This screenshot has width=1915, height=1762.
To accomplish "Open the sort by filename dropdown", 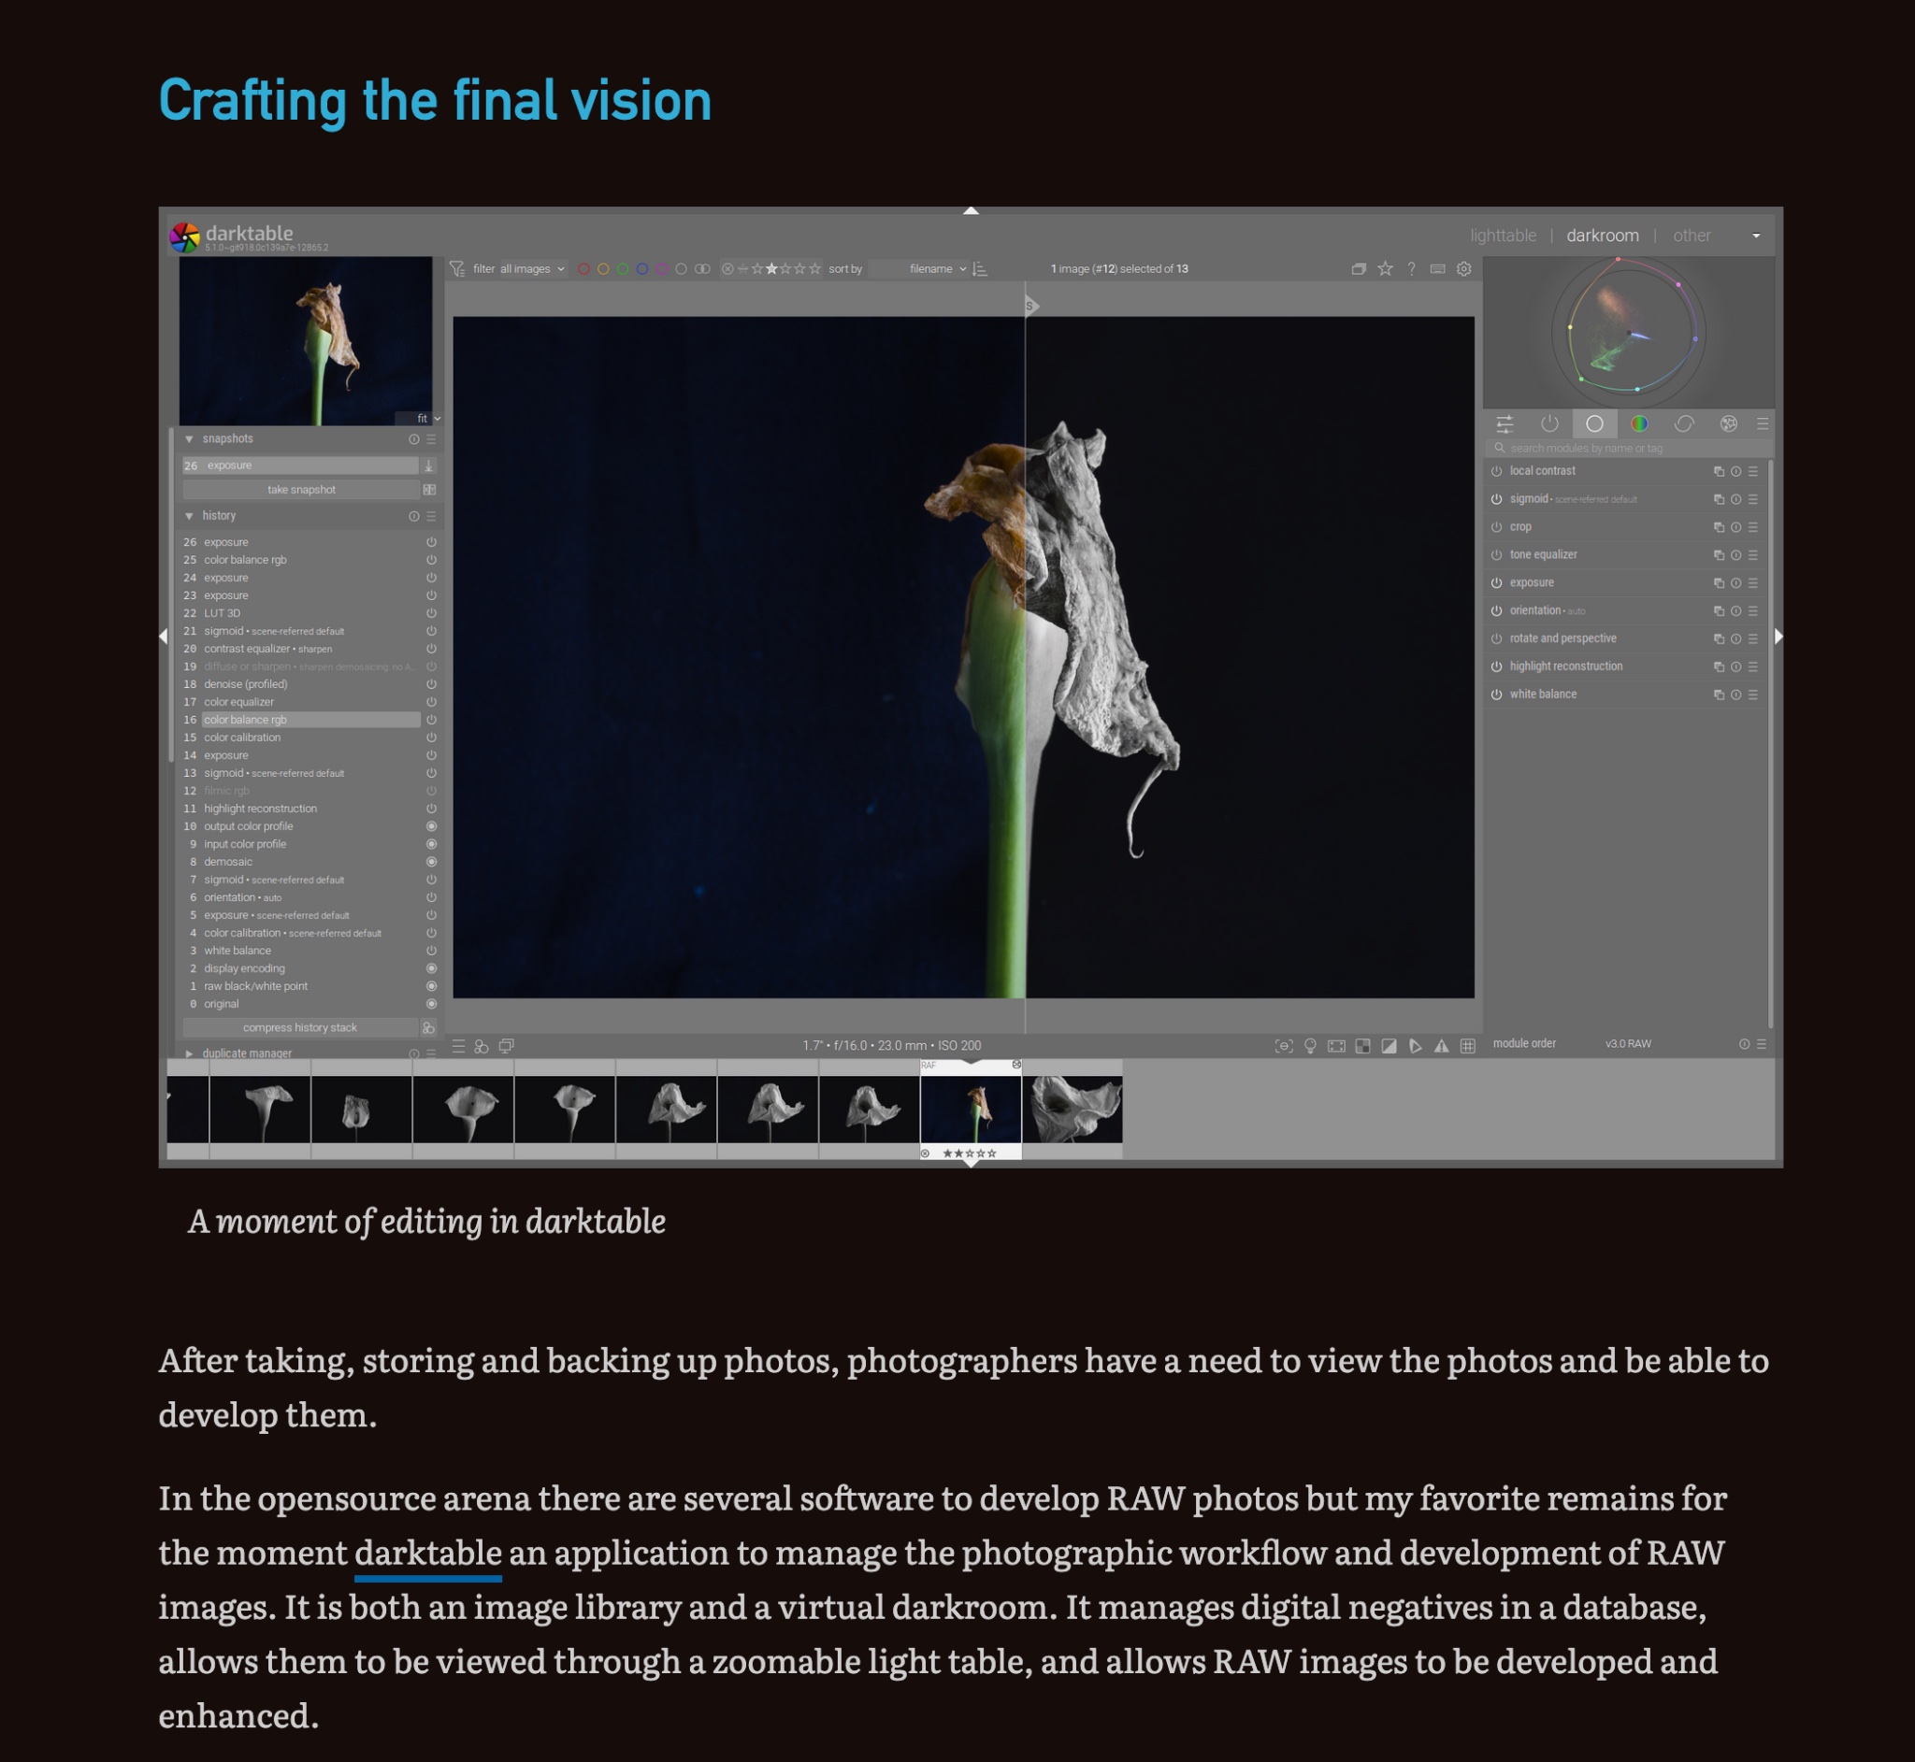I will tap(937, 269).
